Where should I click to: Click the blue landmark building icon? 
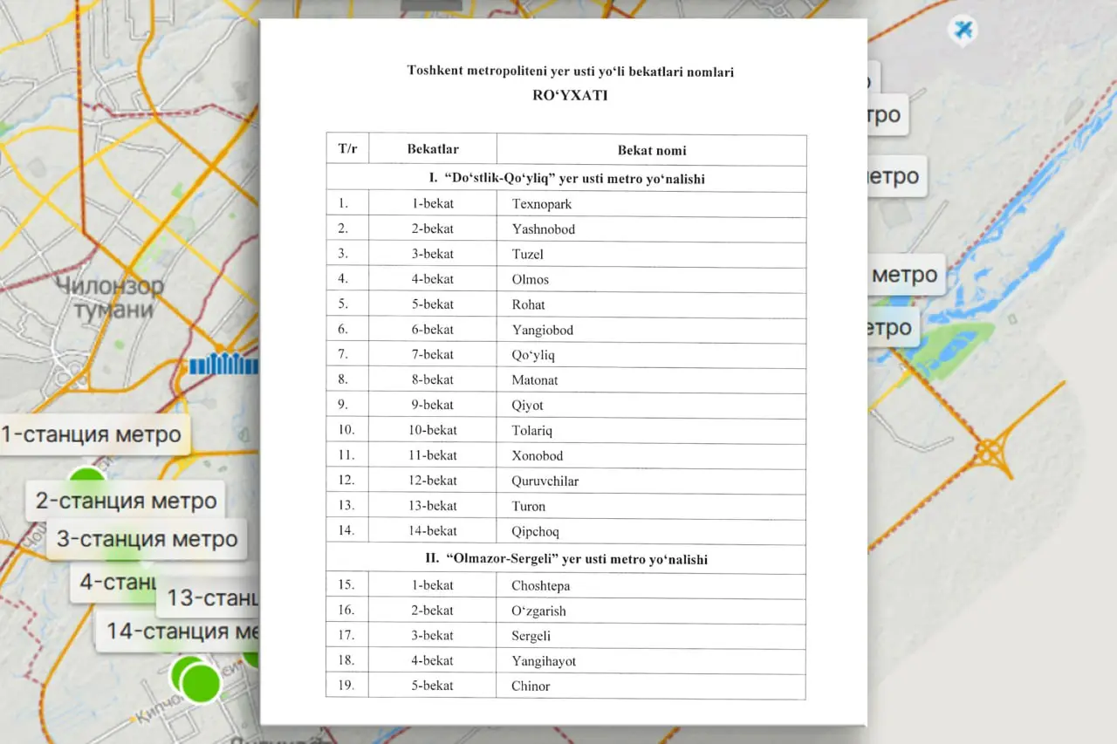[223, 364]
